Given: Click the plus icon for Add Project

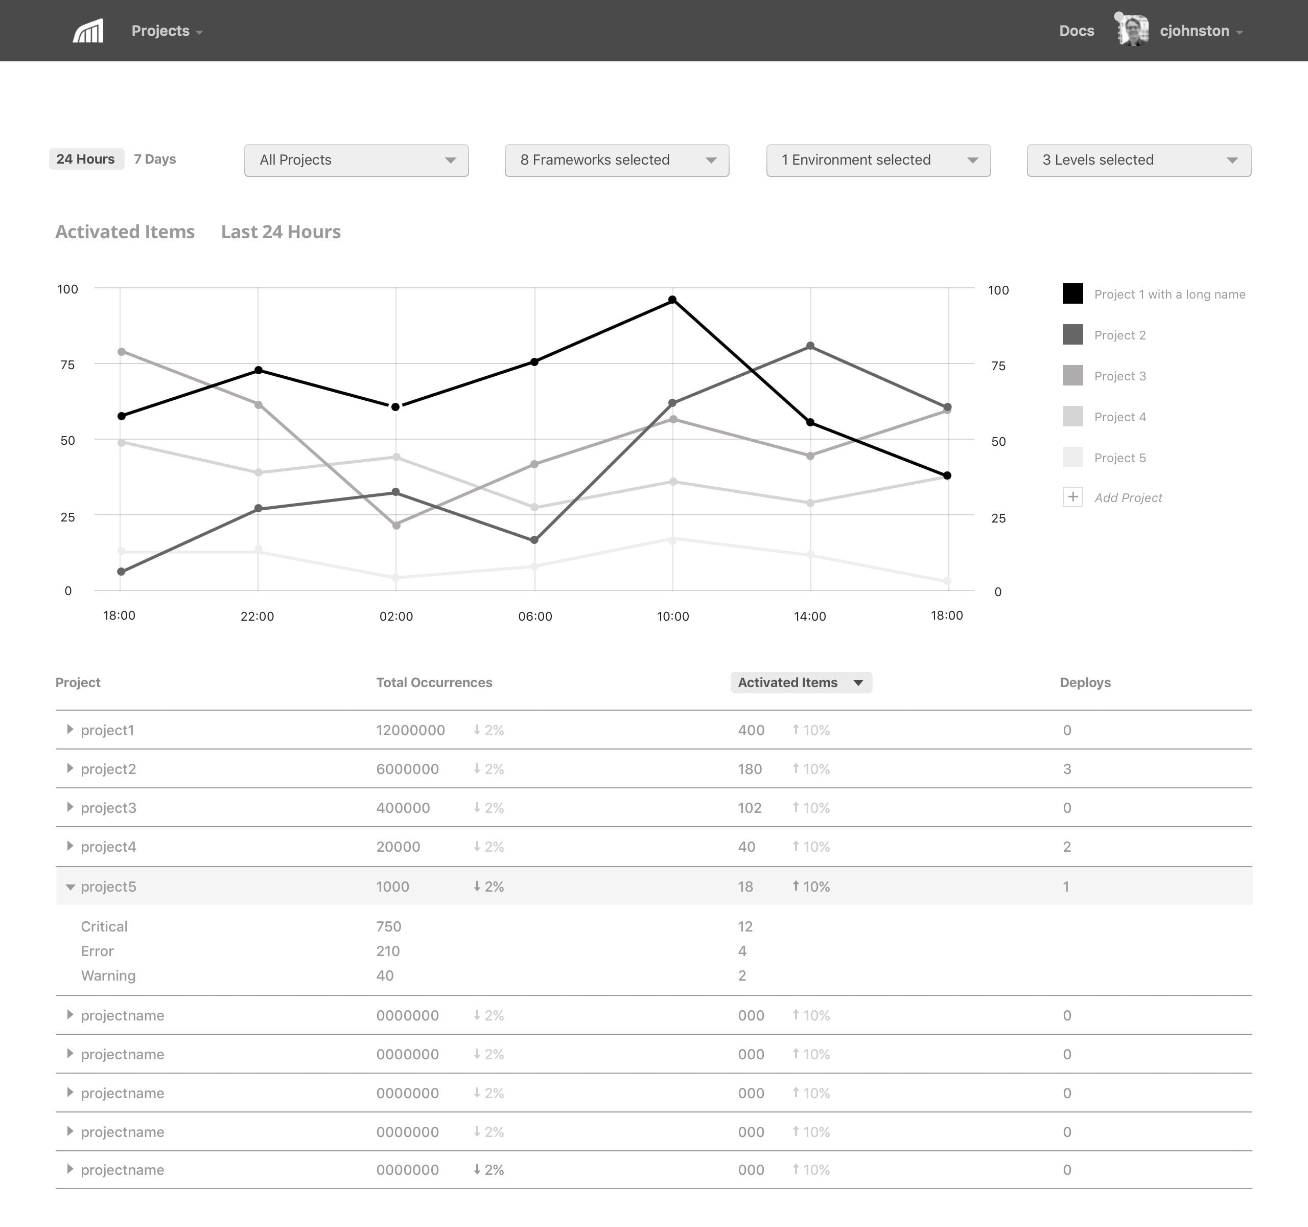Looking at the screenshot, I should pyautogui.click(x=1072, y=497).
